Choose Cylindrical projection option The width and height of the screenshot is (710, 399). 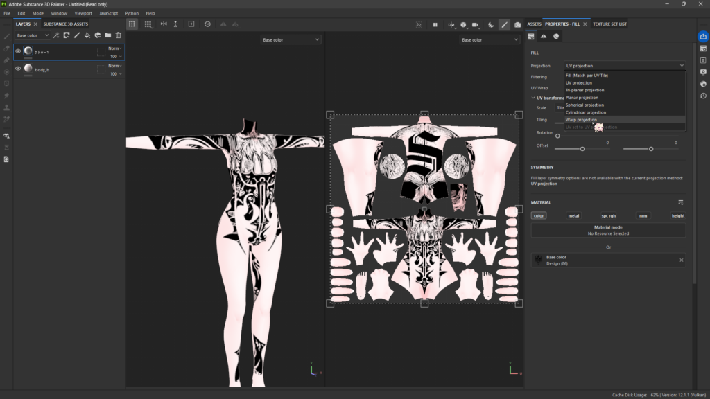(625, 112)
